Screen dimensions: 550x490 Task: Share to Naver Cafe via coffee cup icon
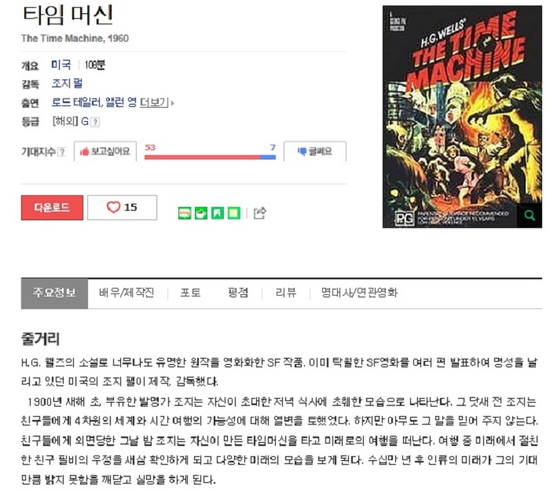[x=201, y=213]
